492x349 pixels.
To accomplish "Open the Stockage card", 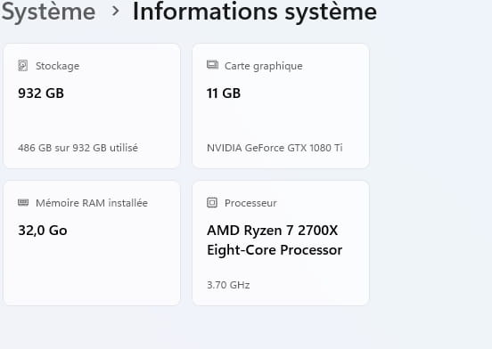I will click(92, 106).
